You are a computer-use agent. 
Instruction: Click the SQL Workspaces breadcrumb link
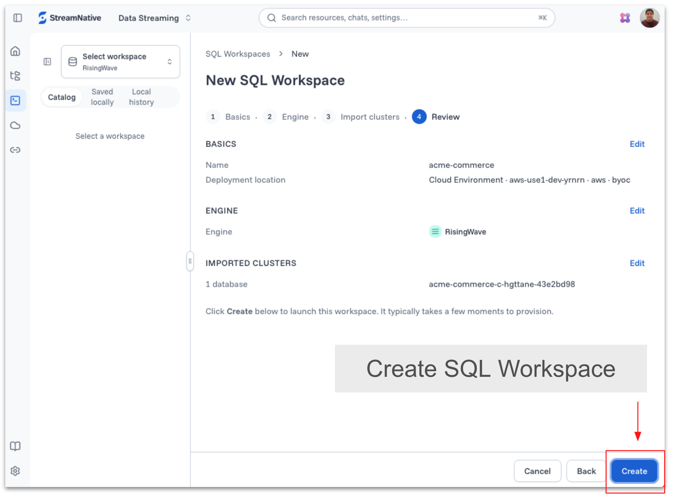[238, 54]
